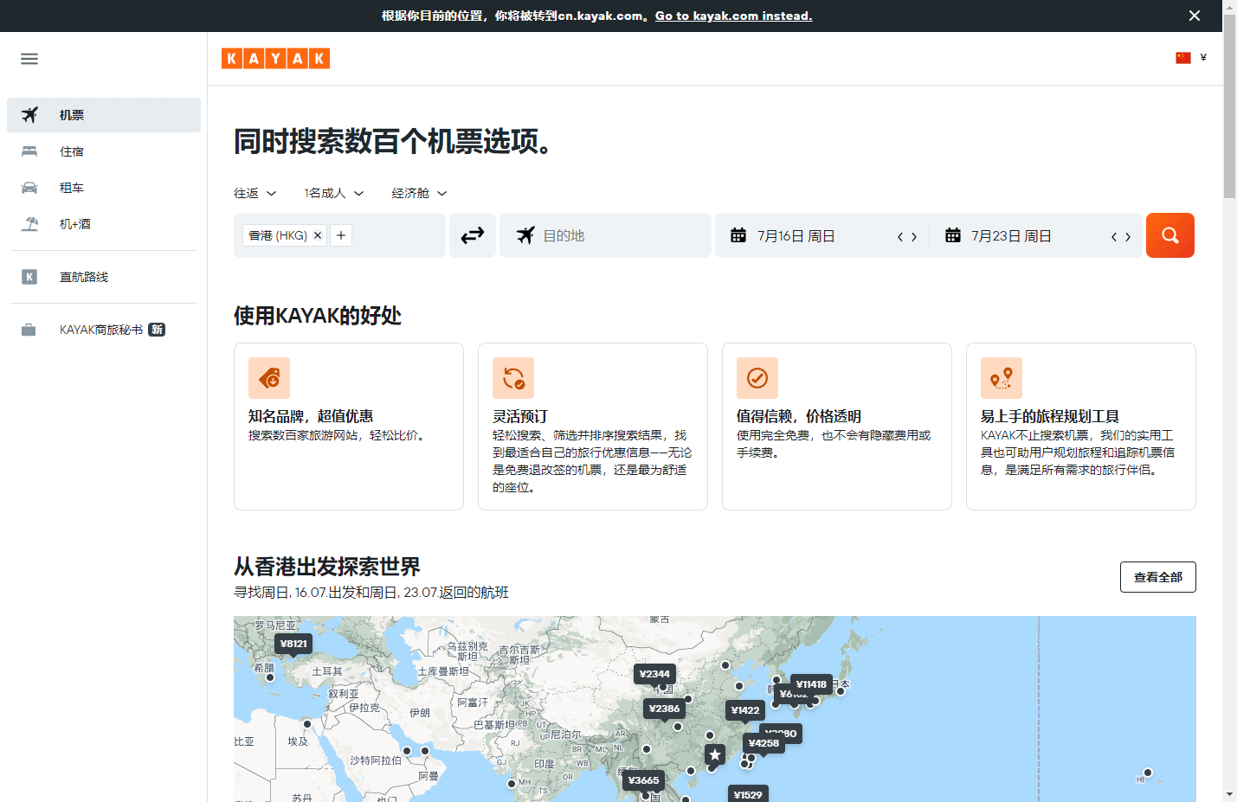Click the star origin marker on map
Screen dimensions: 1237x802
(x=715, y=754)
